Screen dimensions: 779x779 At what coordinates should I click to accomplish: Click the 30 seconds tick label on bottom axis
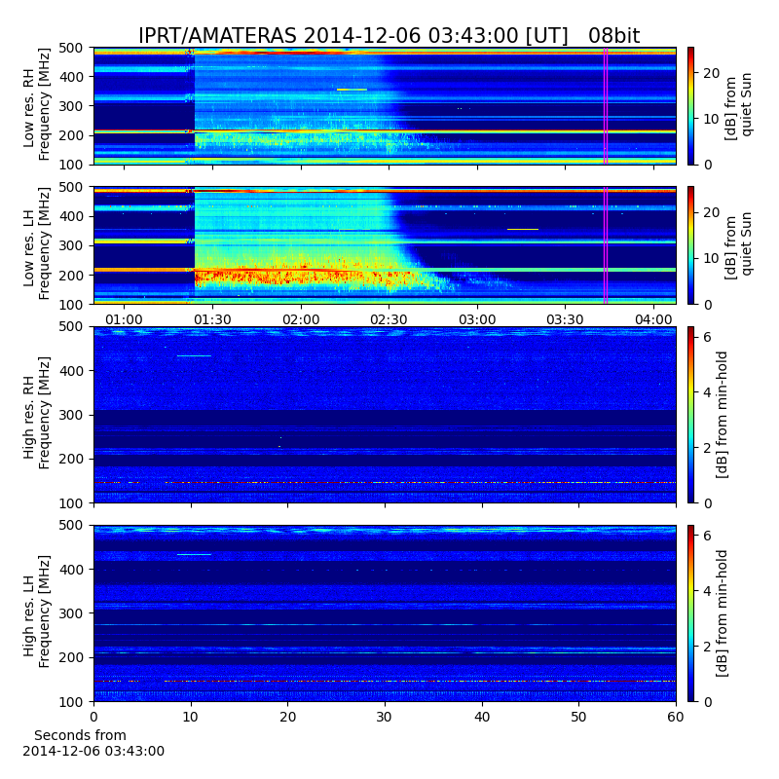click(385, 717)
